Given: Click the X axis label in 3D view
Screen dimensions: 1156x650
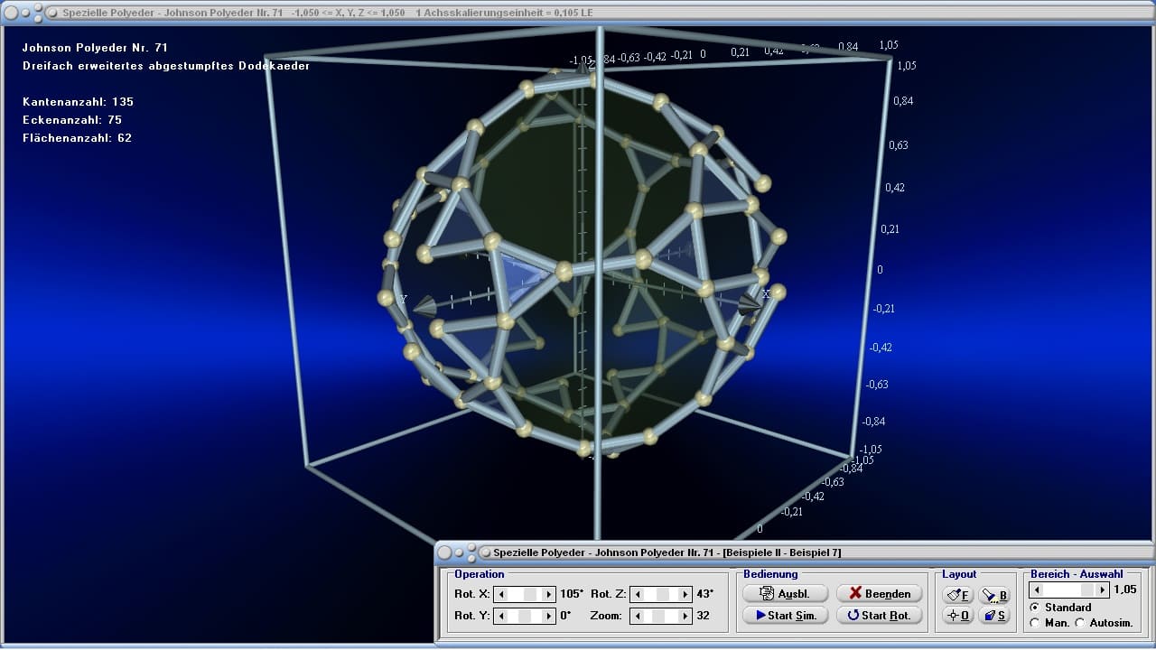Looking at the screenshot, I should coord(766,293).
